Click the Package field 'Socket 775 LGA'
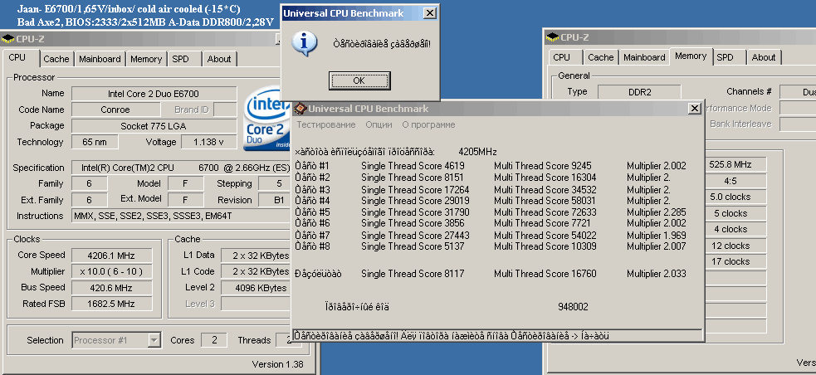Viewport: 816px width, 375px height. [x=154, y=126]
